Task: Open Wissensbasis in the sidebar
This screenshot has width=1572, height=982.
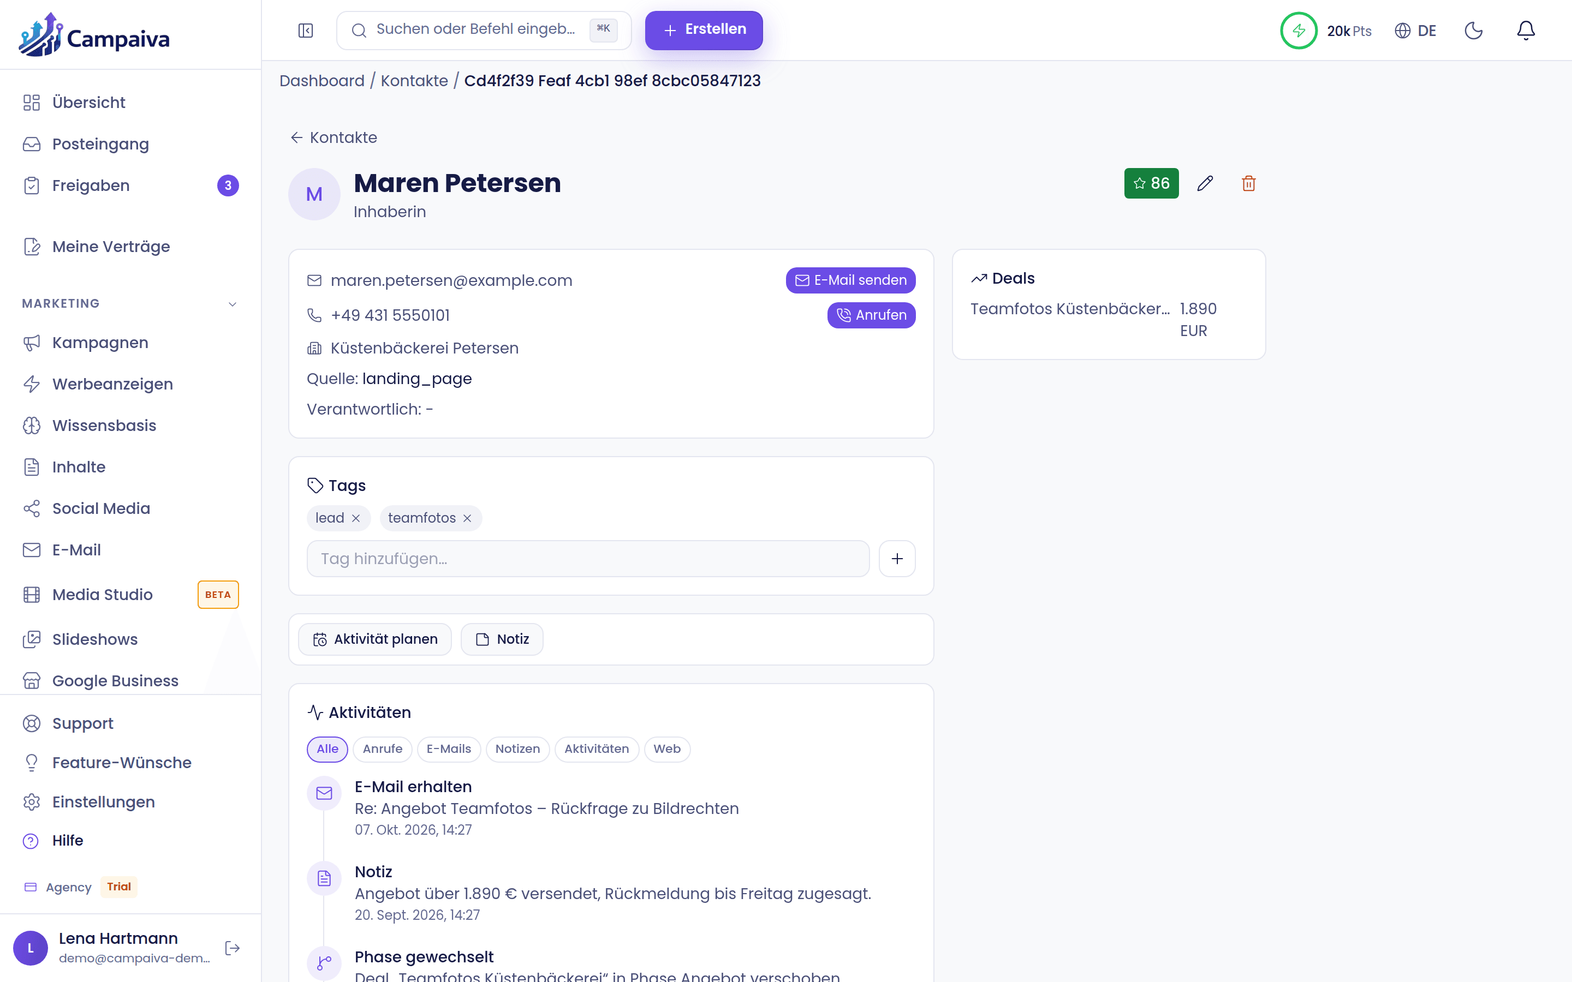Action: click(x=130, y=426)
